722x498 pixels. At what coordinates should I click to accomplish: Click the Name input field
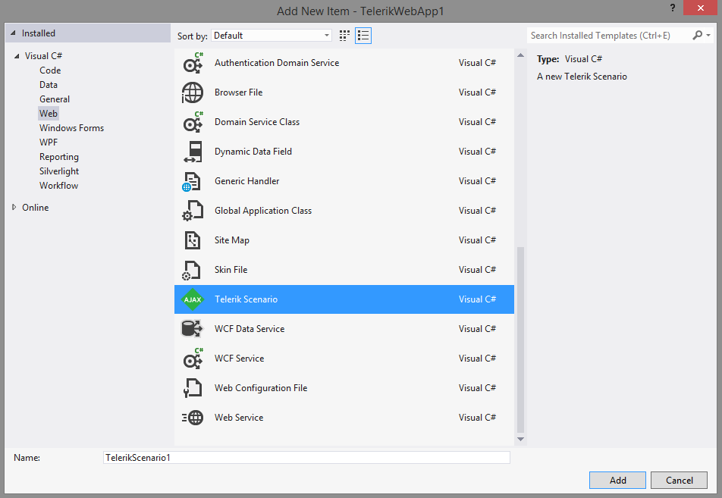coord(306,458)
